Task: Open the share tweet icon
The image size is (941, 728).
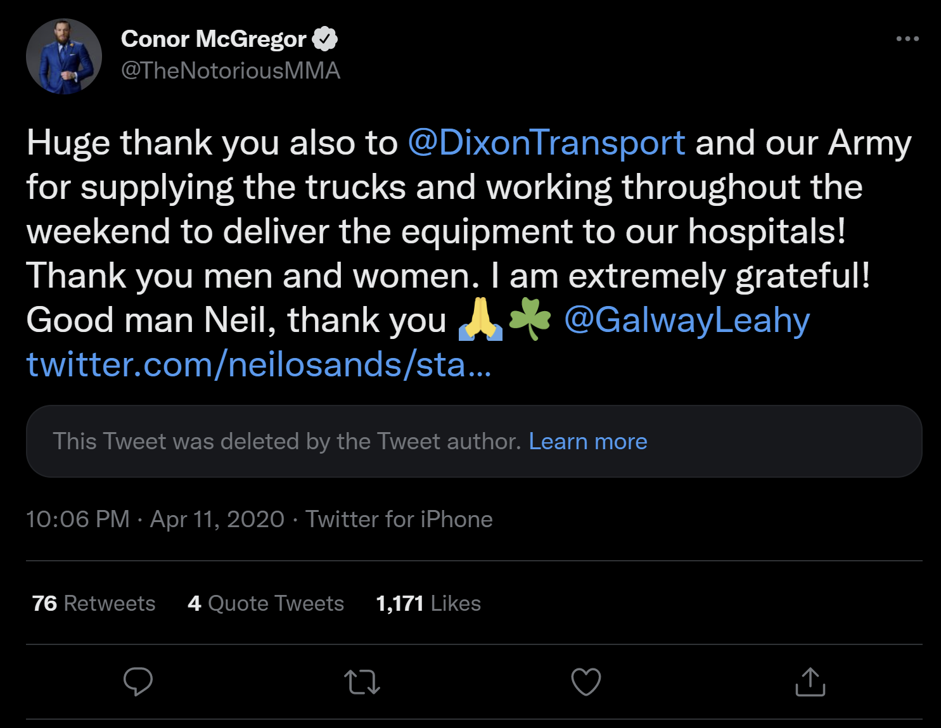Action: coord(810,682)
